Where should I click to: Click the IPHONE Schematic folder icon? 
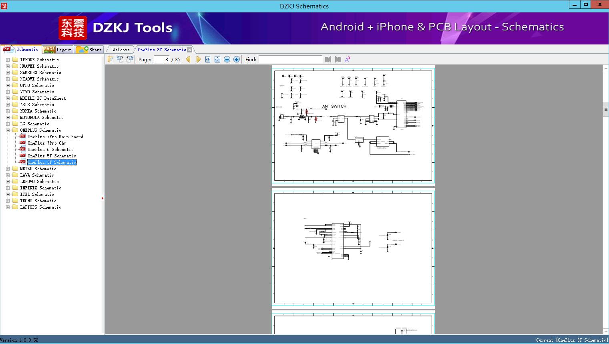coord(15,60)
